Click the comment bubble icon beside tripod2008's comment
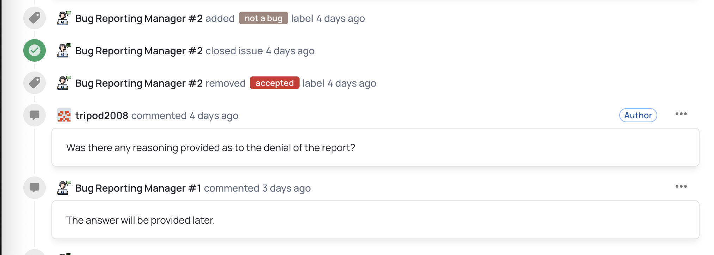 pos(35,115)
